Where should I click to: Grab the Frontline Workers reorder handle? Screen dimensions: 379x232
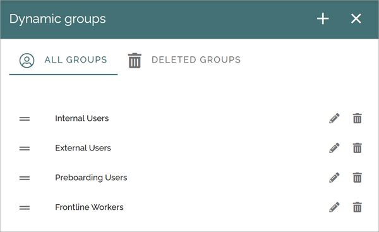pyautogui.click(x=25, y=207)
